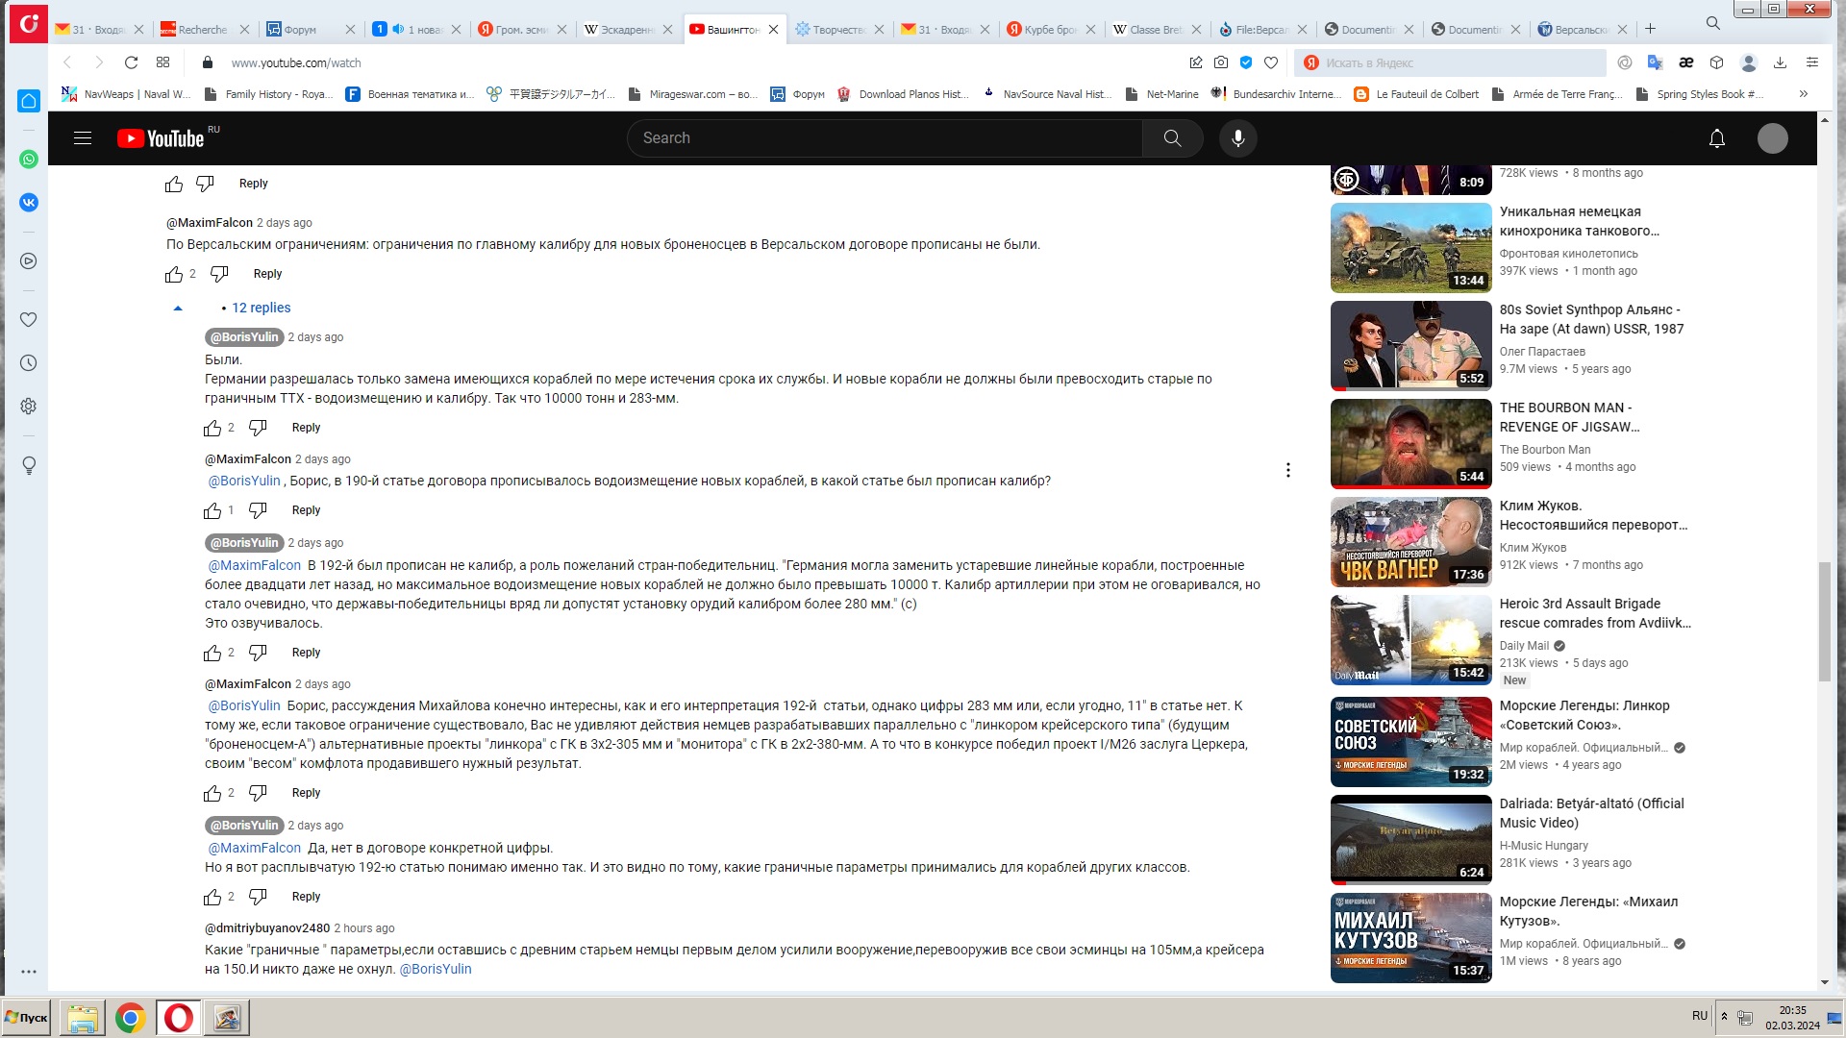This screenshot has height=1038, width=1846.
Task: Open bookmarks heart in Opera sidebar
Action: point(29,320)
